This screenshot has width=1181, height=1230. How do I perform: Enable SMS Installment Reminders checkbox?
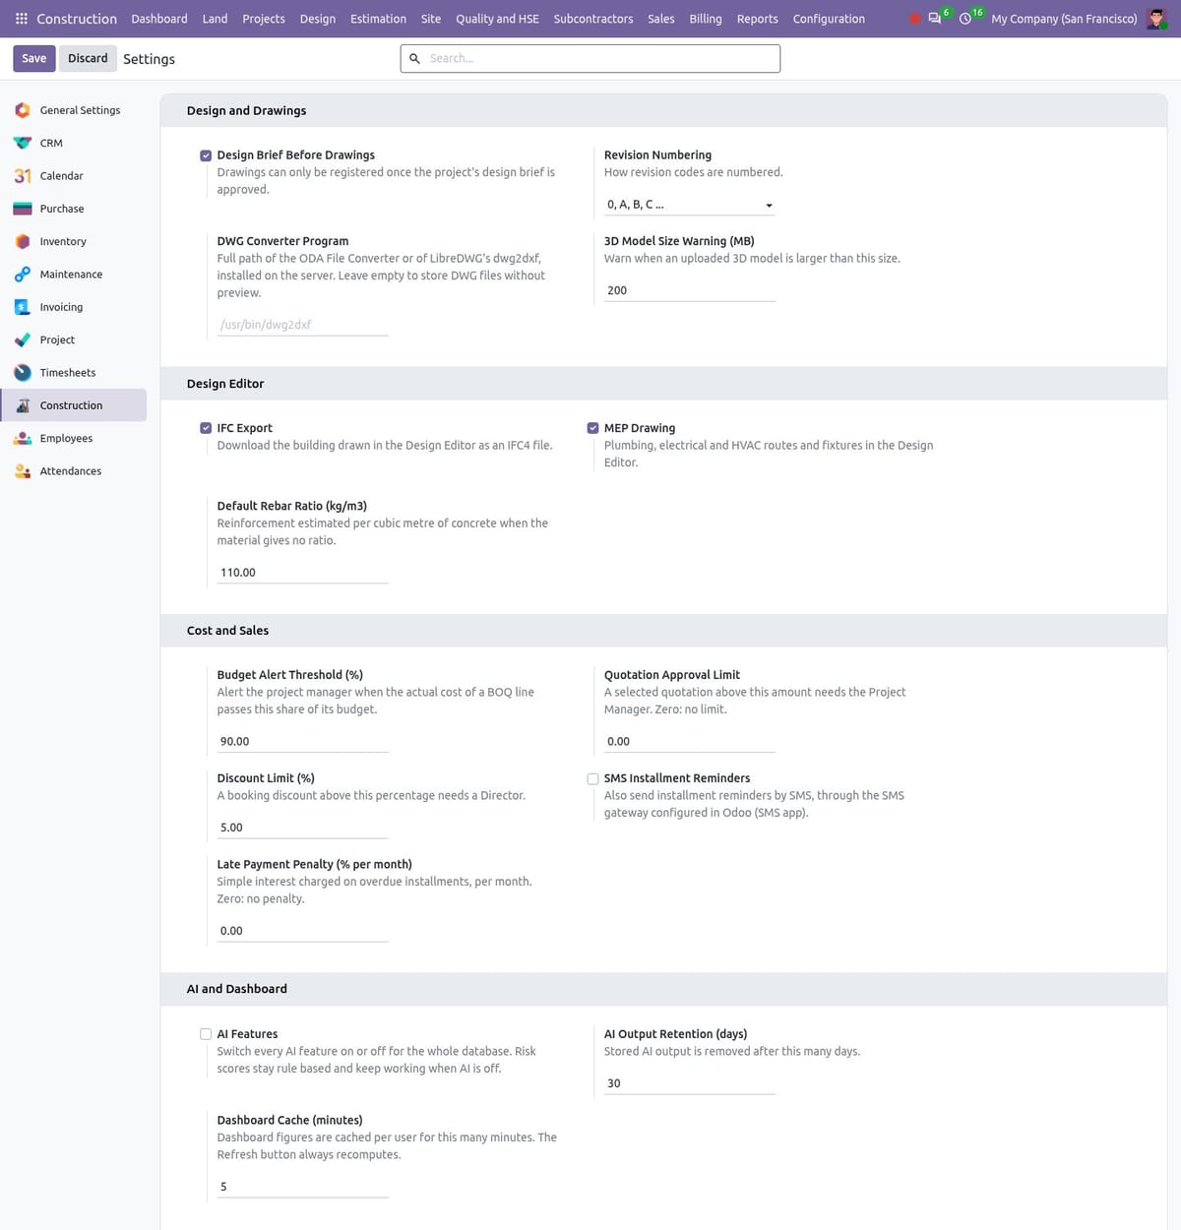click(x=592, y=778)
